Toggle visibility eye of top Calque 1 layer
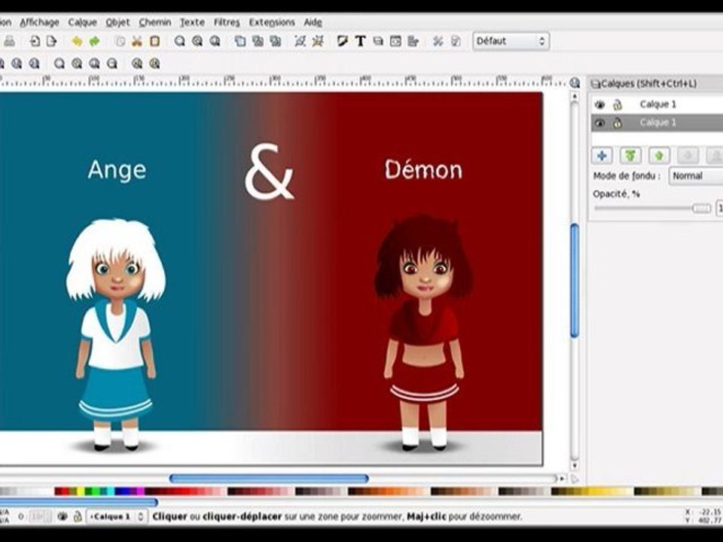This screenshot has height=542, width=723. coord(599,105)
